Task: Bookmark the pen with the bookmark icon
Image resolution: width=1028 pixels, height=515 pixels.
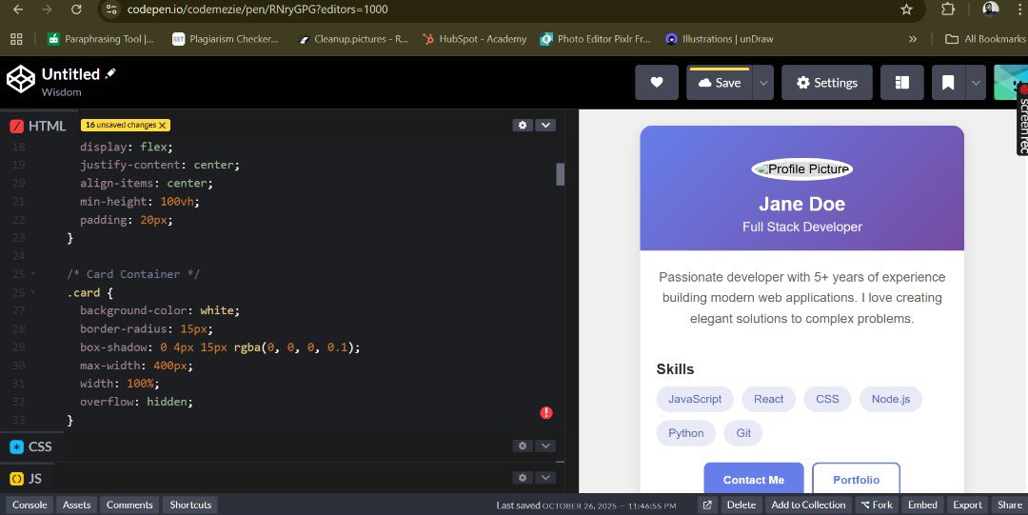Action: [x=948, y=83]
